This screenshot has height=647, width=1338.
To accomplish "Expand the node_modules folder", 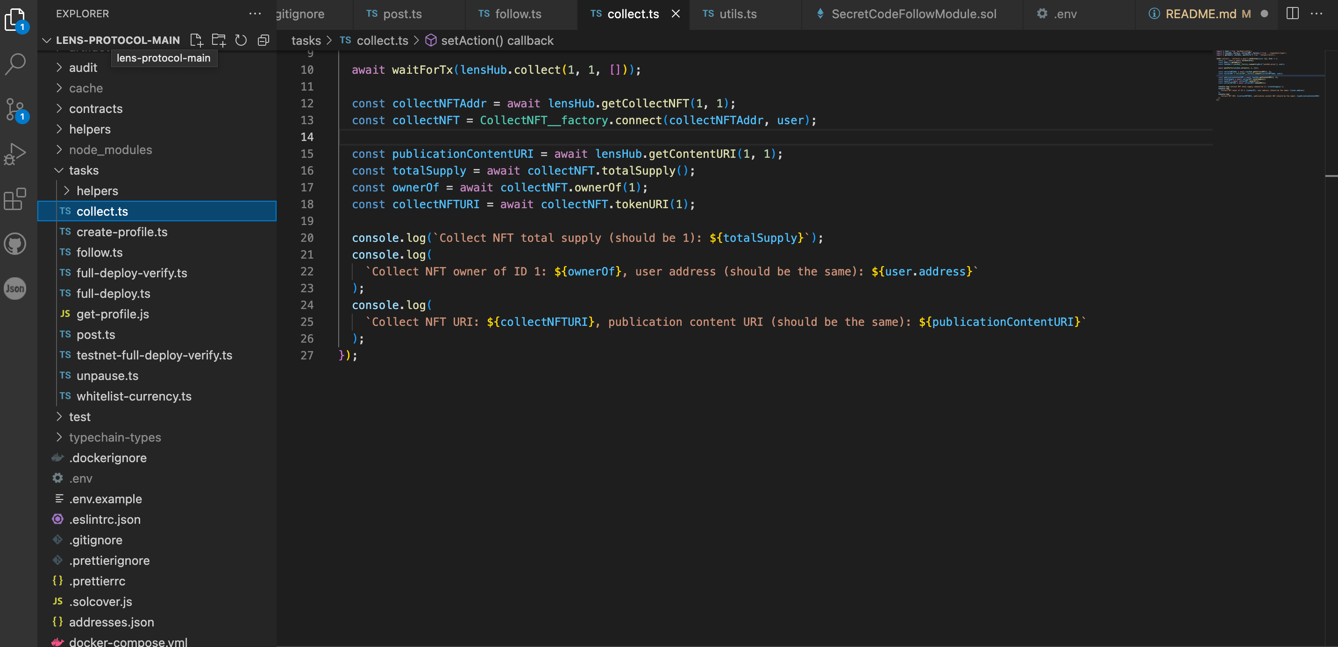I will 111,149.
